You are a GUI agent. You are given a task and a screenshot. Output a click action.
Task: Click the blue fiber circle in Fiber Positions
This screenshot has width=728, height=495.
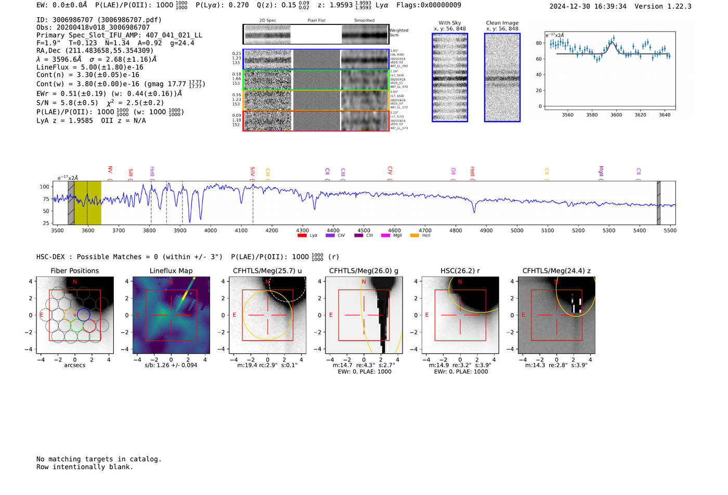(84, 315)
